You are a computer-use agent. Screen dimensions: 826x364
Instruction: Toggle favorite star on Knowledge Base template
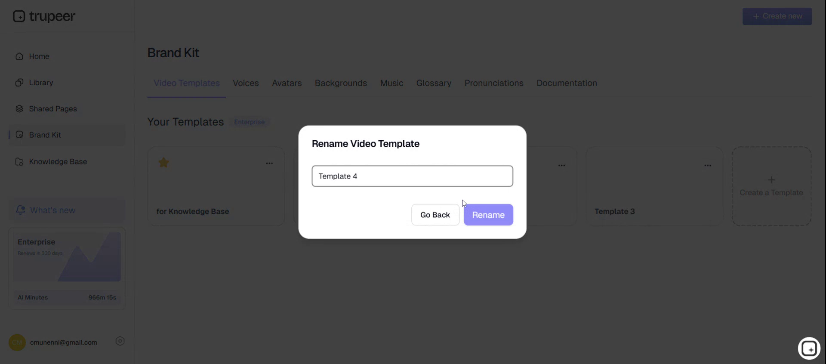click(163, 163)
